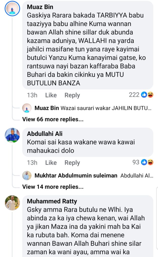158x257 pixels.
Task: Tap small Muaz Bin reply avatar
Action: pos(27,108)
